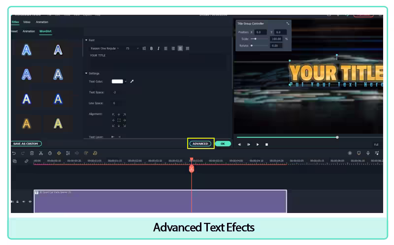Align title text to the left
This screenshot has width=394, height=245.
tap(165, 48)
